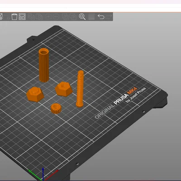181x181 pixels.
Task: Click the Split to Parts icon
Action: (73, 17)
